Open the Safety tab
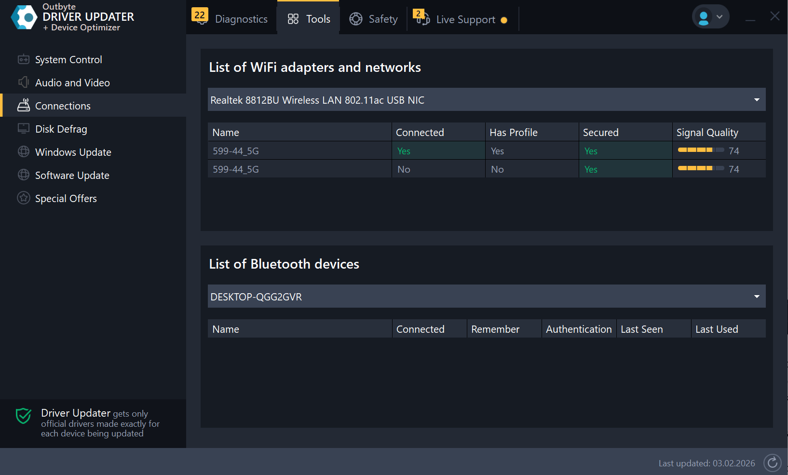The width and height of the screenshot is (788, 475). coord(374,19)
